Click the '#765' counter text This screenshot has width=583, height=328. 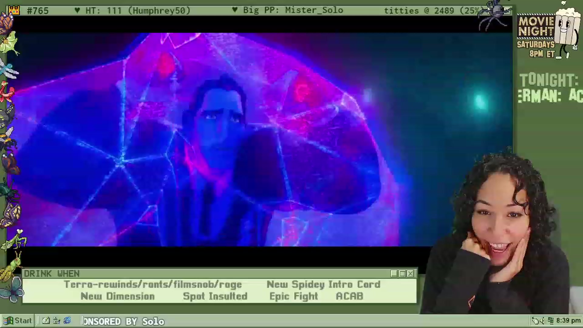(38, 11)
